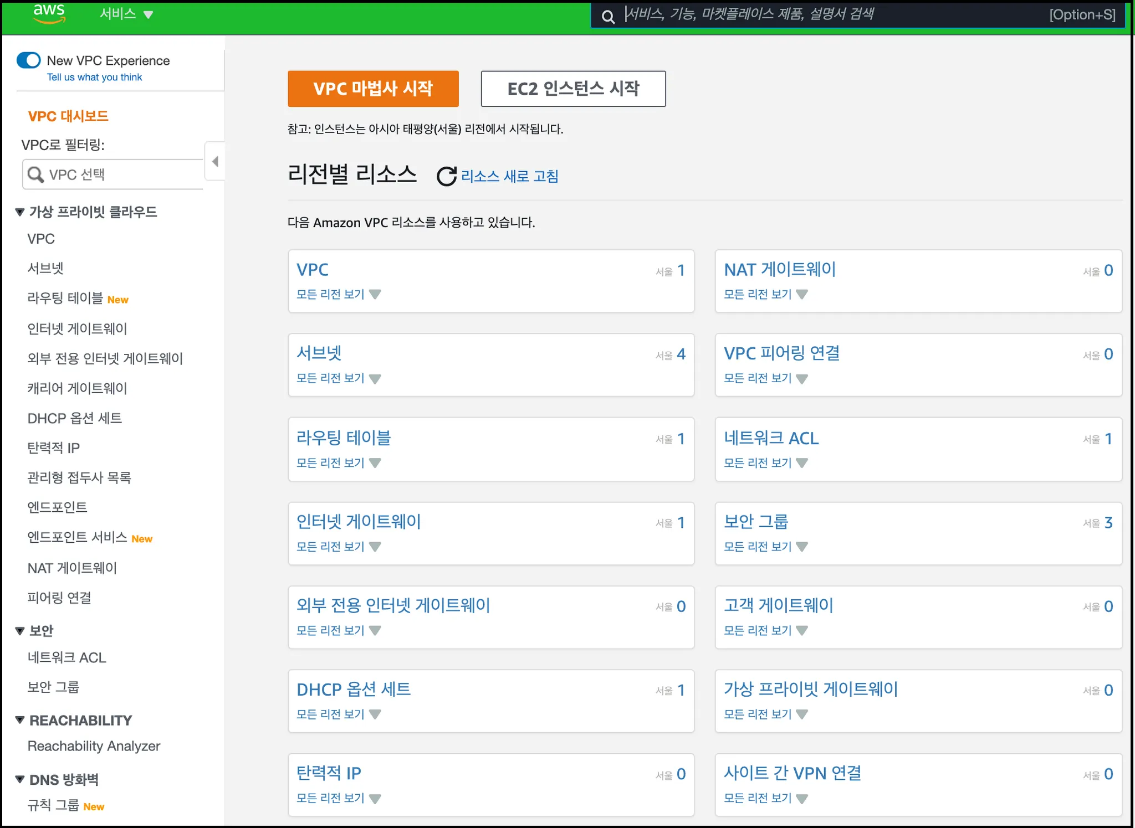Click the magnifier icon in top search bar
Screen dimensions: 1135x828
click(x=608, y=17)
